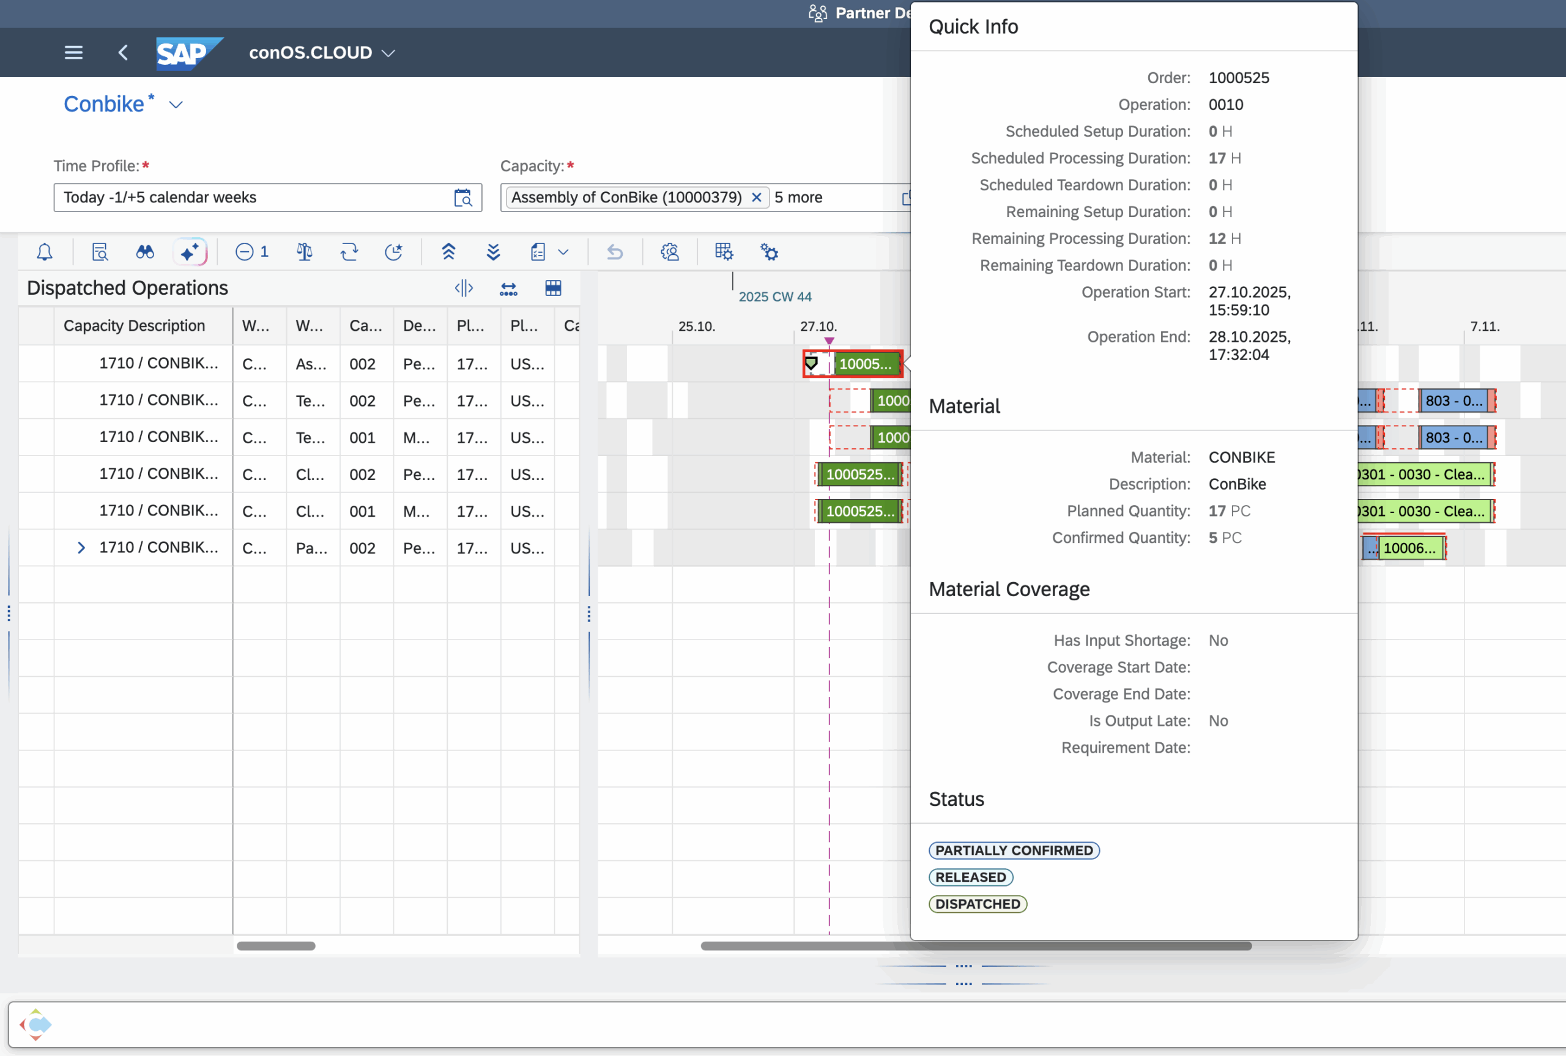Open the hamburger navigation menu

[x=73, y=53]
